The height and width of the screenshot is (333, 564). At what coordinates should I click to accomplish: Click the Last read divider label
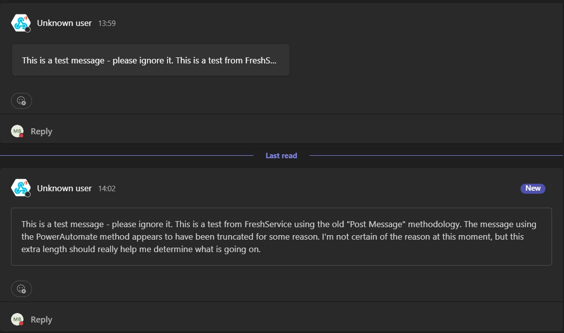pos(281,156)
